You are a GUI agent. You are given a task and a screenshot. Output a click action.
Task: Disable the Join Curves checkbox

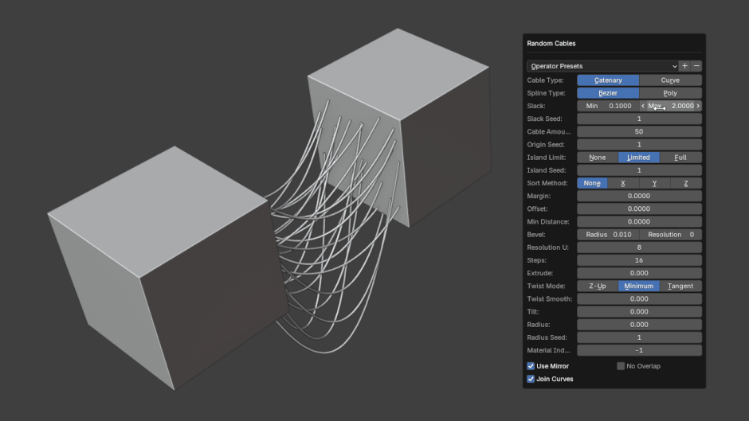coord(531,379)
